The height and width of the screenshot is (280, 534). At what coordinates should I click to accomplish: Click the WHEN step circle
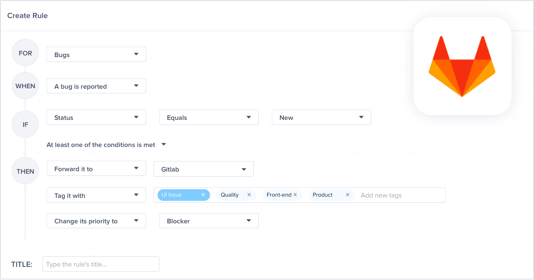(25, 86)
